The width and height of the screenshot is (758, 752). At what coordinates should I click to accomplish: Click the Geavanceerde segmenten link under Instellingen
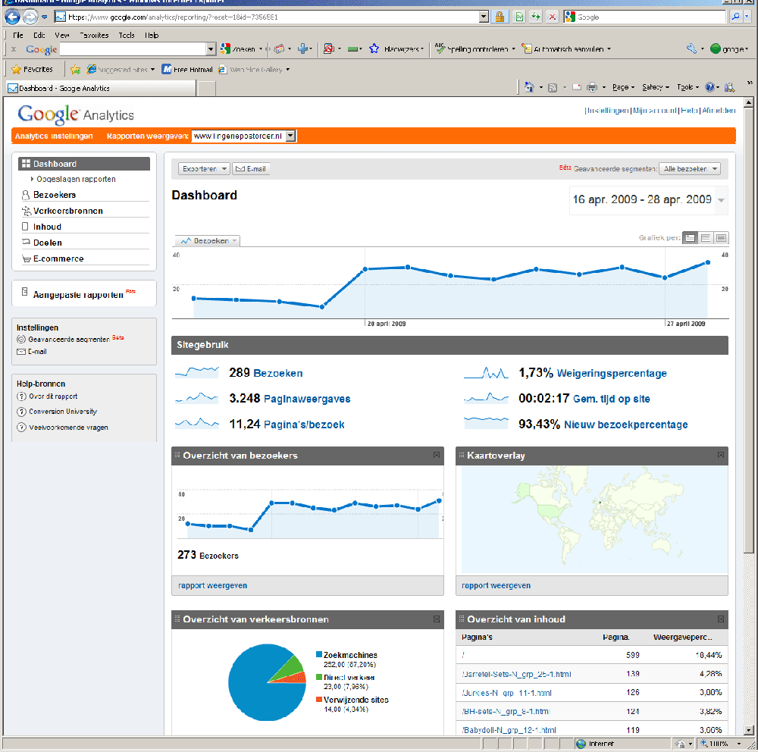[69, 340]
